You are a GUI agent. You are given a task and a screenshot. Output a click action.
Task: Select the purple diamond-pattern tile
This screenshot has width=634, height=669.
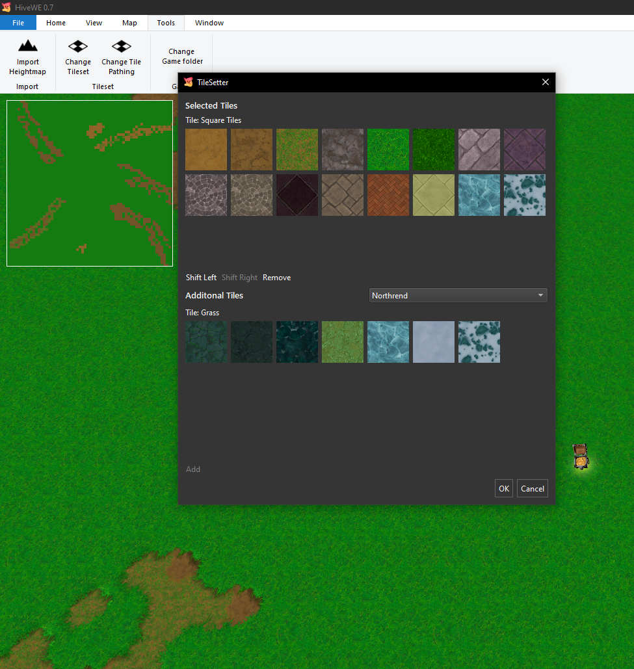pyautogui.click(x=525, y=150)
